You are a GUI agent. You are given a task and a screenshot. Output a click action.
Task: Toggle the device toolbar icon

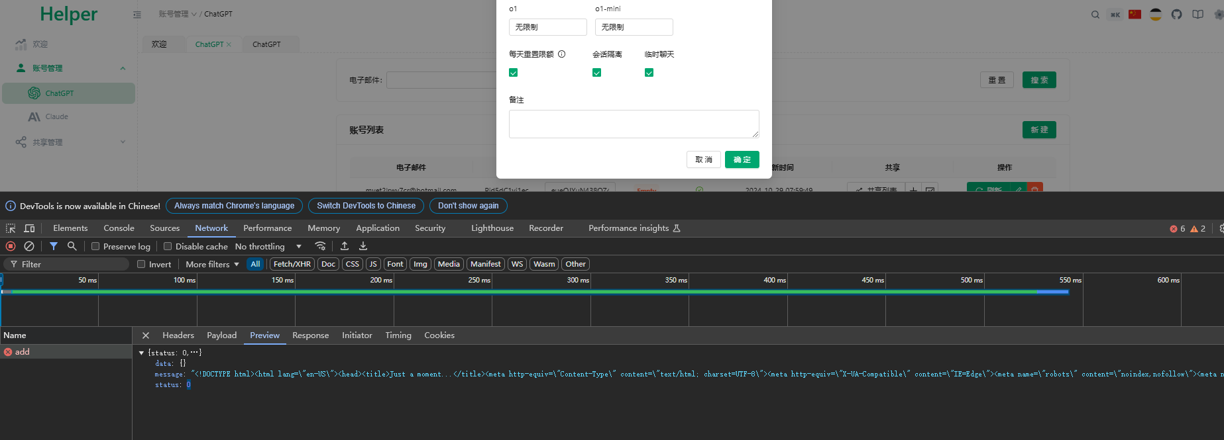tap(29, 228)
